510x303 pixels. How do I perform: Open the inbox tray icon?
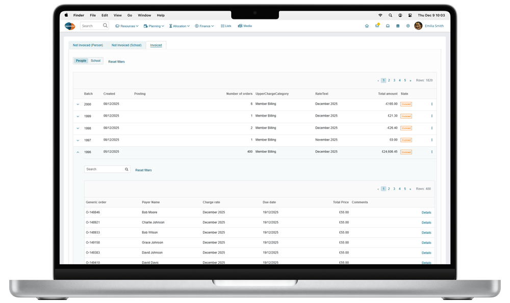(x=388, y=26)
